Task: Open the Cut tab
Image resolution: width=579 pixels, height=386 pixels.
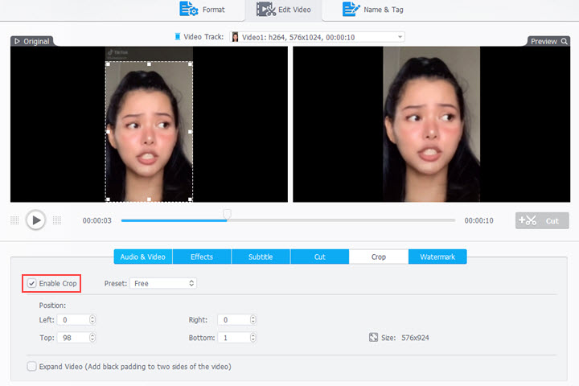Action: pos(320,257)
